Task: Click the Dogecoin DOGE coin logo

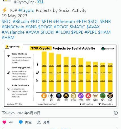Action: point(73,96)
